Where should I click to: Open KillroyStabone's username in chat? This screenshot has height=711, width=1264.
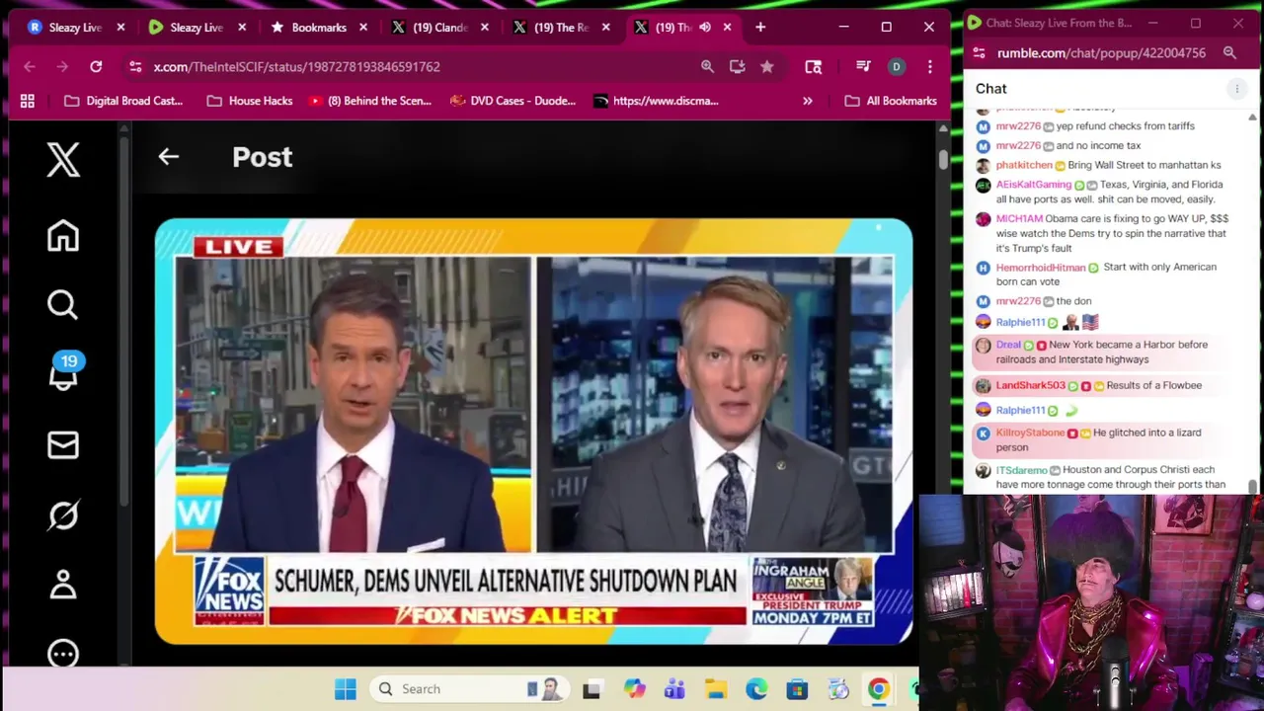click(1030, 433)
